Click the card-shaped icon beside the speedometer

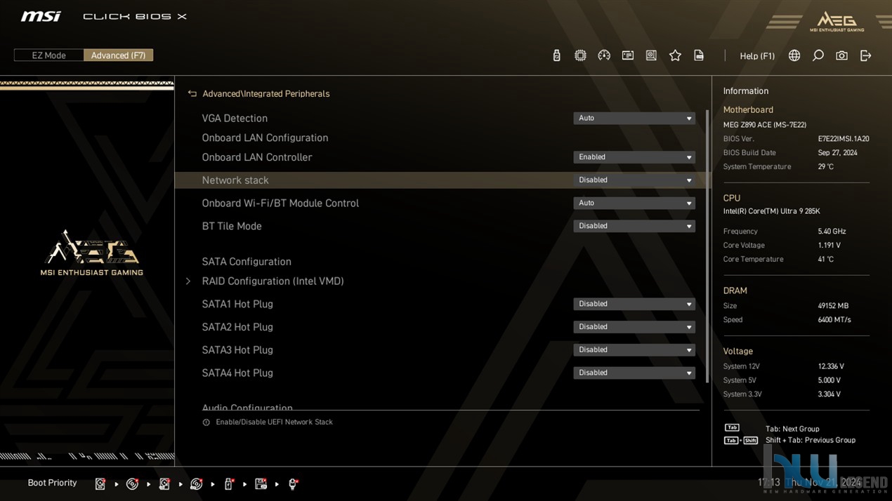[628, 55]
